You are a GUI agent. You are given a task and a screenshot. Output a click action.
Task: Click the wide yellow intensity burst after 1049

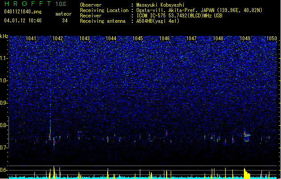pyautogui.click(x=247, y=174)
